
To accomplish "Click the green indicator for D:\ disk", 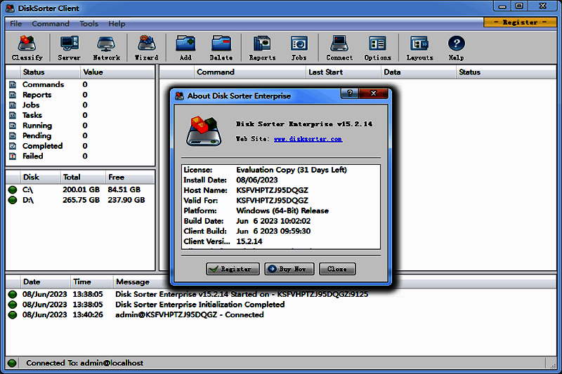I will [13, 200].
